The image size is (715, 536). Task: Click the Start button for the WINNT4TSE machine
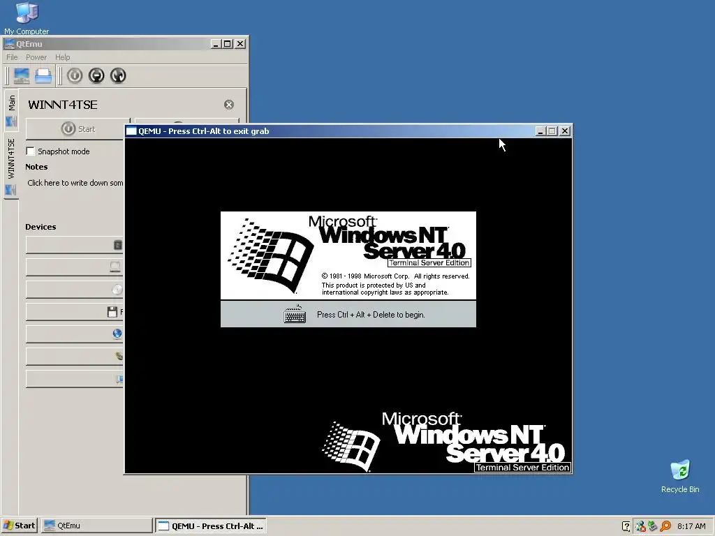coord(78,129)
